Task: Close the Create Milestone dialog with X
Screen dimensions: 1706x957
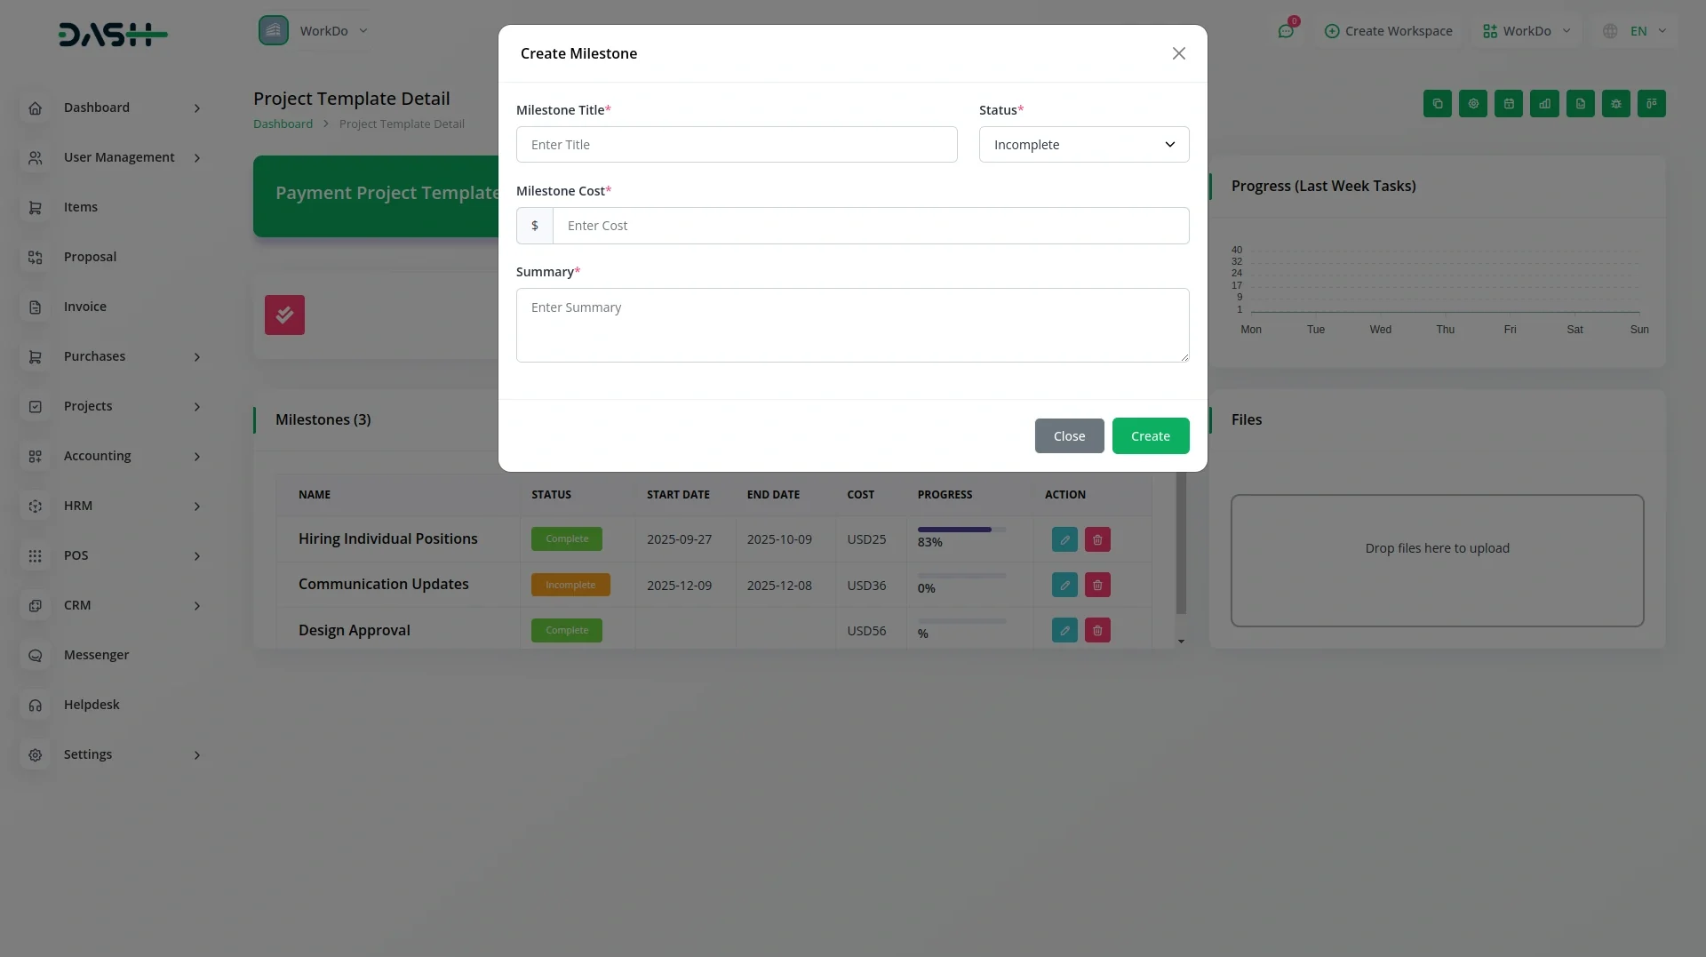Action: (1178, 53)
